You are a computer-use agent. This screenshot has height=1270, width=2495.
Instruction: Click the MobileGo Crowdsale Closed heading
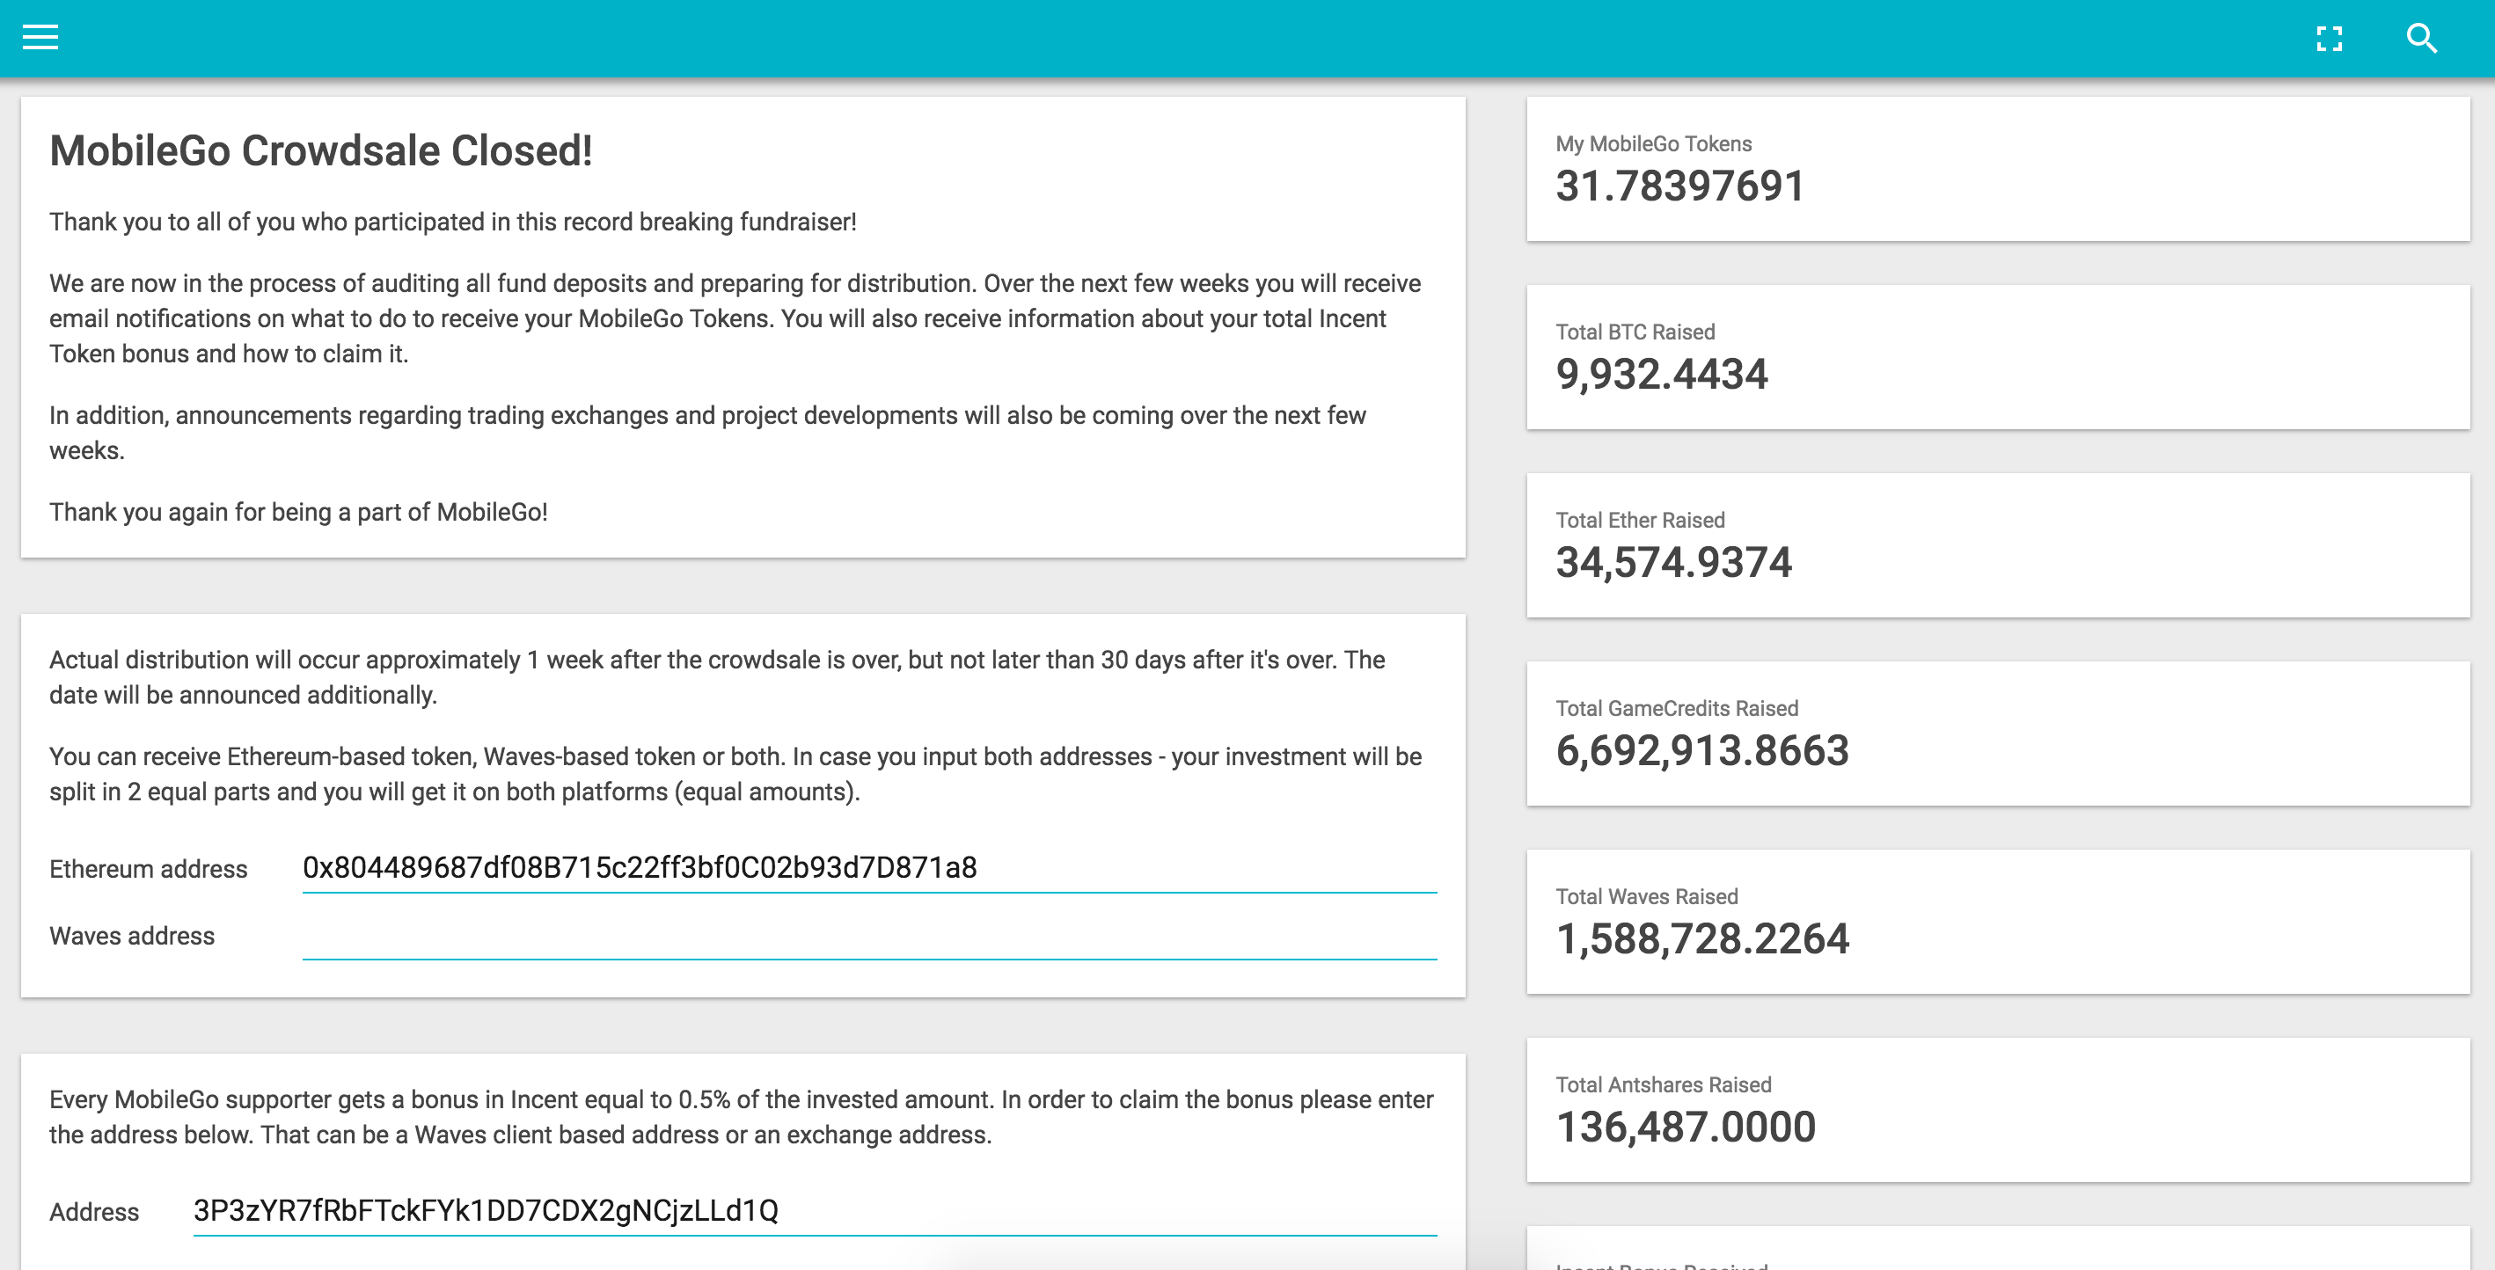(x=320, y=151)
